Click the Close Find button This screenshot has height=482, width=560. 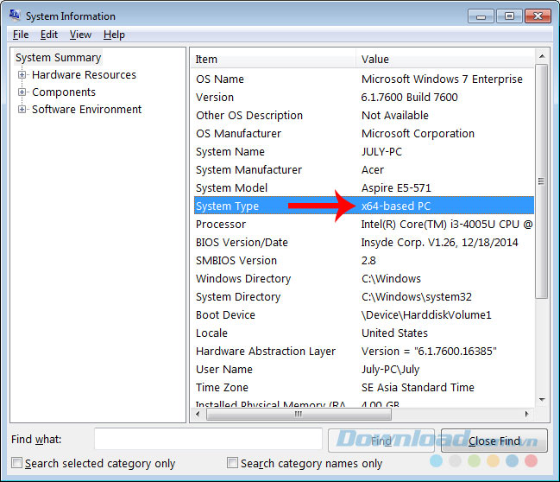[x=494, y=441]
